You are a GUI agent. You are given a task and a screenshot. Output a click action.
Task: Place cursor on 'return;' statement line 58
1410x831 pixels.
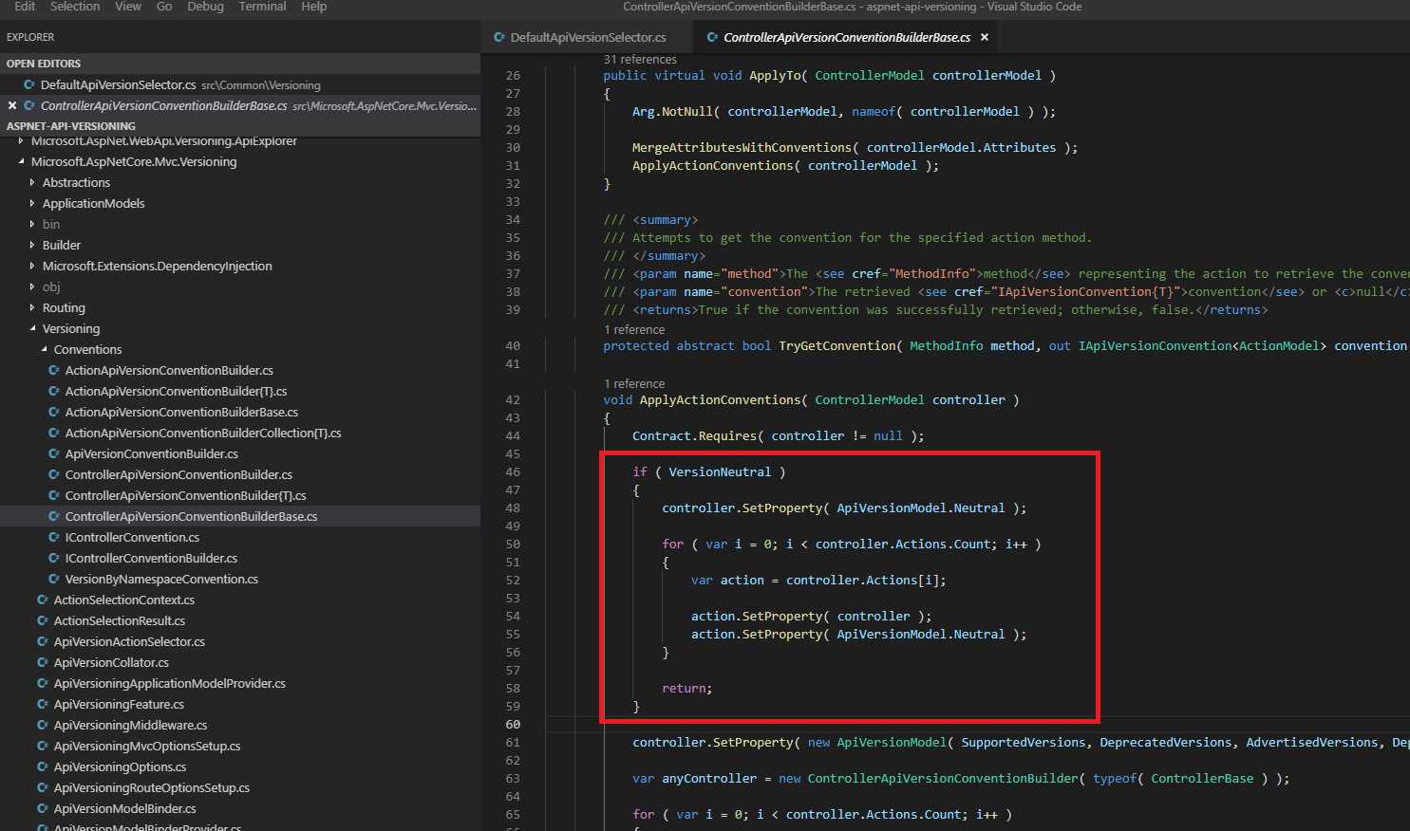[686, 688]
